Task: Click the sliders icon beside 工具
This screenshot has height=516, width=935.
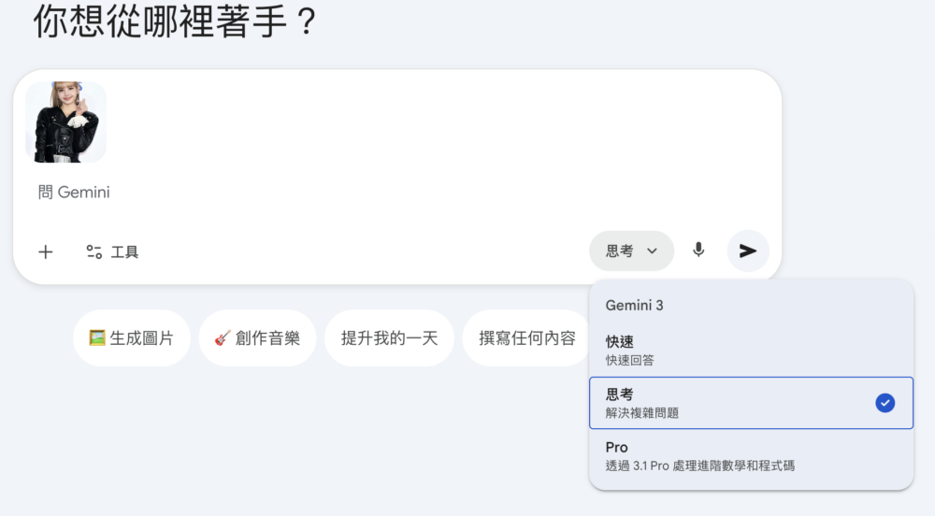Action: tap(94, 251)
